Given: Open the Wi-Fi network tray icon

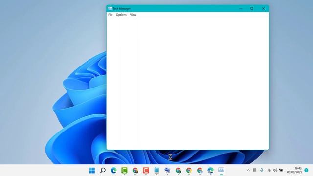Looking at the screenshot, I should click(x=269, y=170).
